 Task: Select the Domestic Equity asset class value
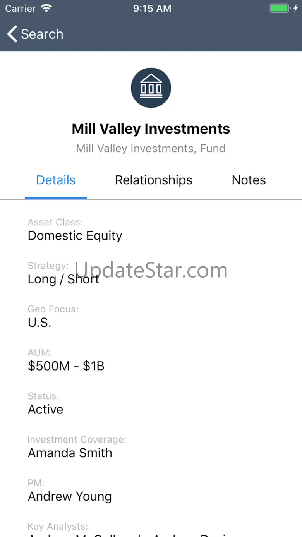click(75, 236)
